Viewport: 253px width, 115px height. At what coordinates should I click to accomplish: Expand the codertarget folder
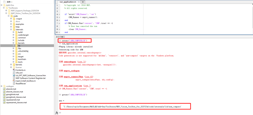click(13, 35)
